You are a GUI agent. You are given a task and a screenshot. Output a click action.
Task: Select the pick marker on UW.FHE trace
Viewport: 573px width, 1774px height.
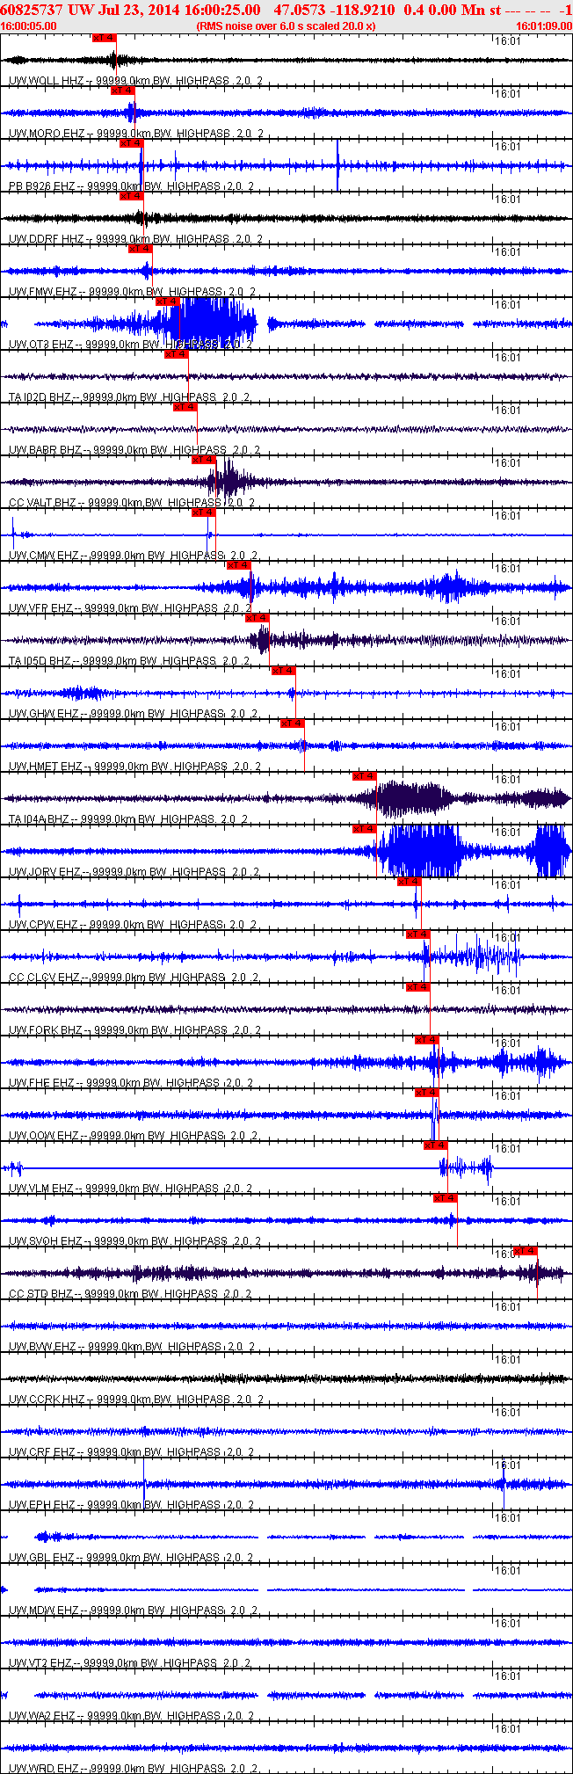[x=426, y=1040]
